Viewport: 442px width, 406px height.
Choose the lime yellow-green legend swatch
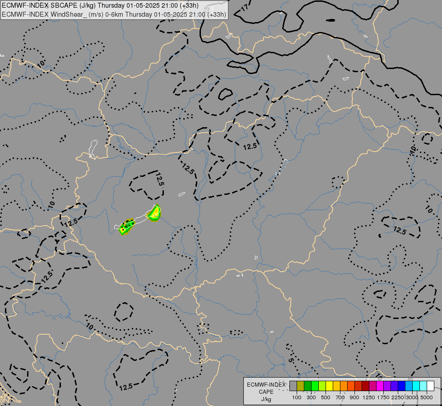click(322, 386)
